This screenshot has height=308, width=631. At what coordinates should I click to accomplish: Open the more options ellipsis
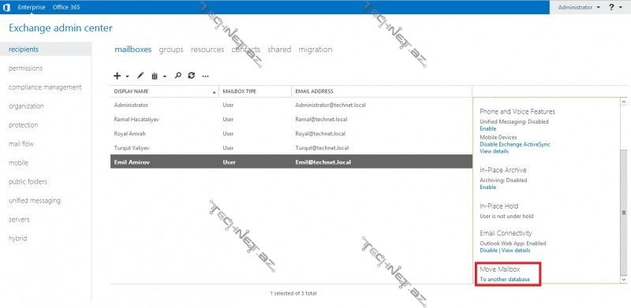point(205,76)
